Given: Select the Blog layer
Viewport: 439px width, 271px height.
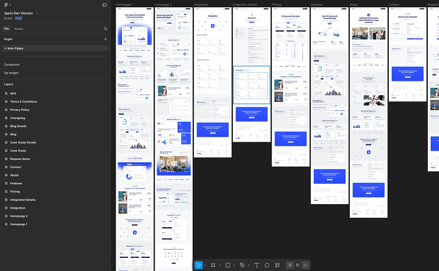Looking at the screenshot, I should tap(13, 134).
